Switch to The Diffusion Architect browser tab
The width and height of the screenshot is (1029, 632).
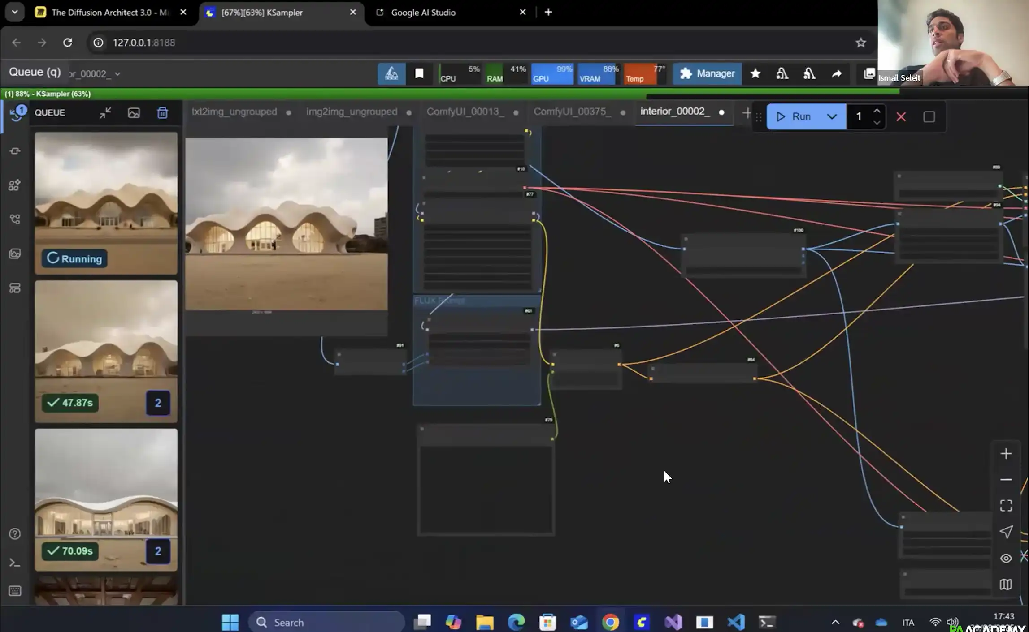(x=111, y=13)
